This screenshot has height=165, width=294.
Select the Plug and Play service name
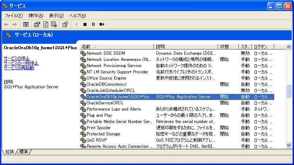pos(99,115)
